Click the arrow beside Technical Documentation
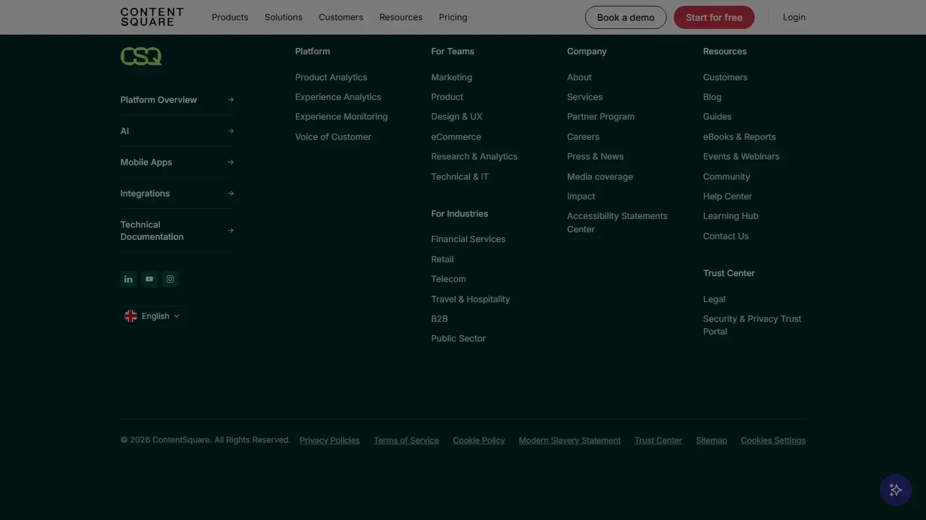 [231, 231]
